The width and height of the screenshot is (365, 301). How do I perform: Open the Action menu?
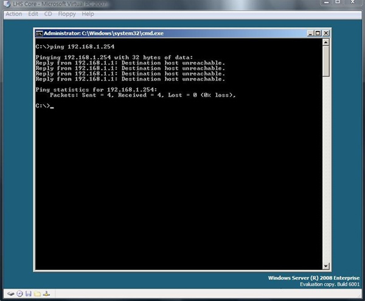click(x=13, y=13)
